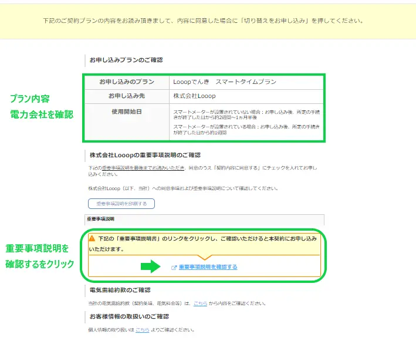Viewport: 416px width, 341px height.
Task: Select the 株式会社Looop table cell
Action: 246,96
